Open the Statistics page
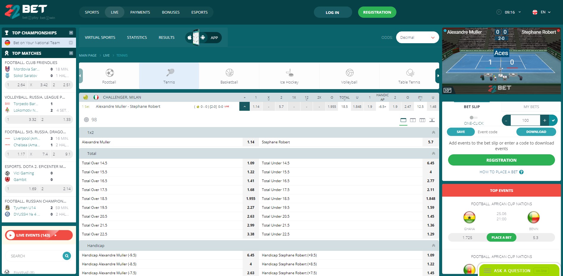 137,37
